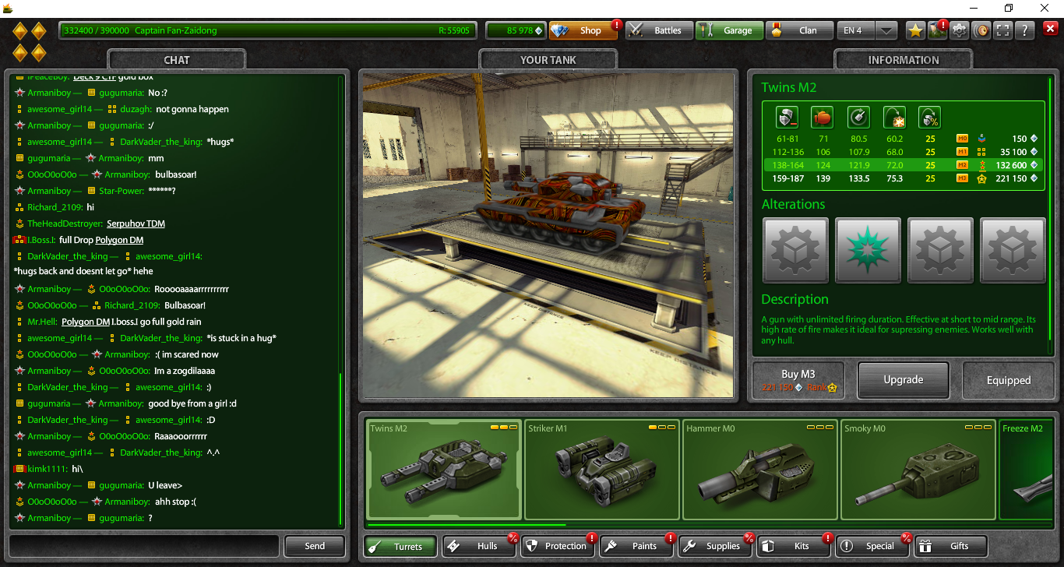This screenshot has height=567, width=1064.
Task: Click the red X exit game button
Action: point(1050,30)
